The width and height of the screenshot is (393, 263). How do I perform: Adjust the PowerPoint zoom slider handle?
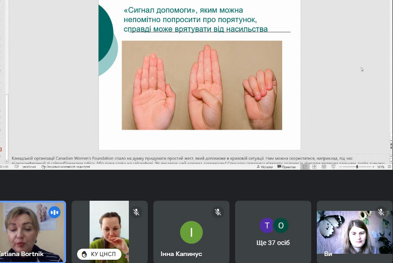click(x=357, y=167)
